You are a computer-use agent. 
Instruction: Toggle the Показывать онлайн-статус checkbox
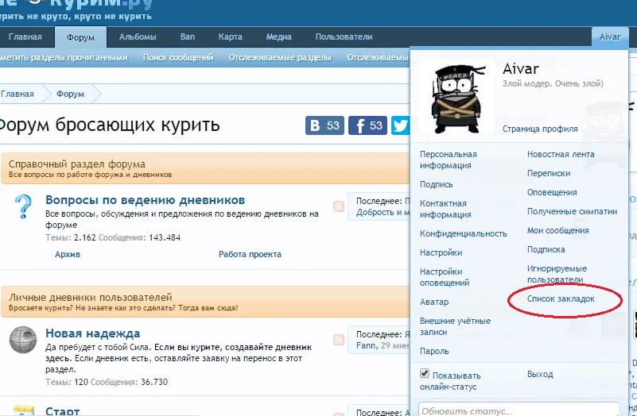coord(425,374)
